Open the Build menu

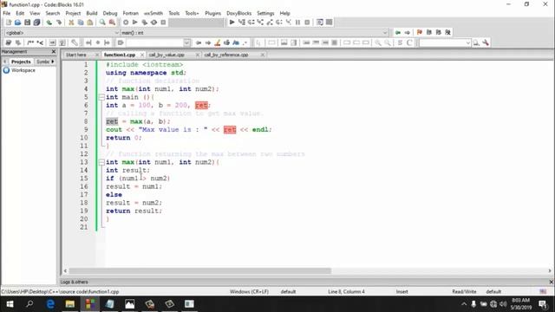(92, 13)
